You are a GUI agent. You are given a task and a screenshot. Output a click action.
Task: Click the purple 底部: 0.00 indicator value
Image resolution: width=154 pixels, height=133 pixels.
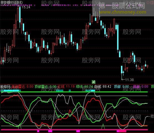pyautogui.click(x=141, y=87)
